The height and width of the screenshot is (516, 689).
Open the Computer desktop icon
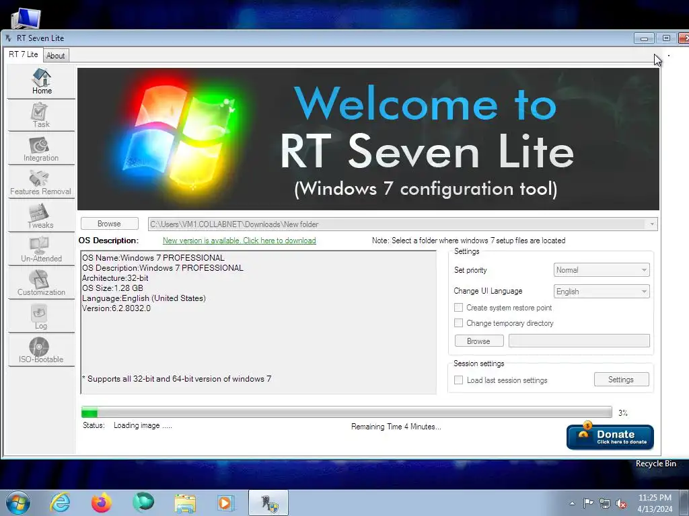click(x=26, y=17)
